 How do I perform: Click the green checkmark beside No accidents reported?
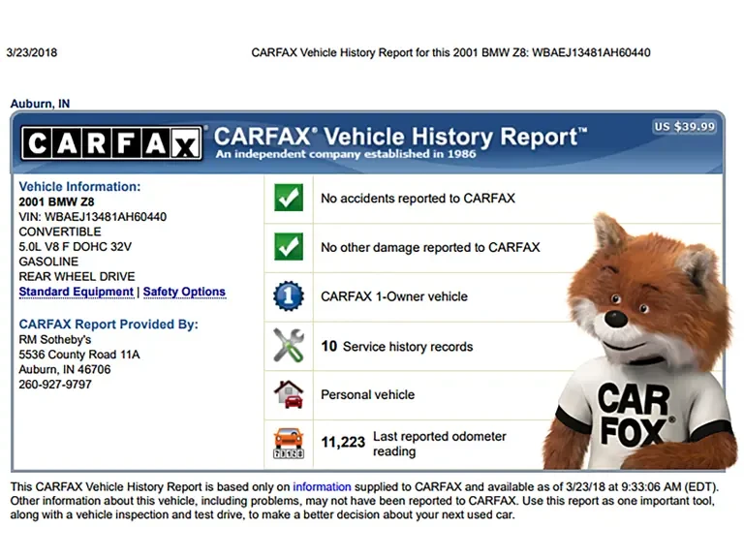tap(289, 198)
